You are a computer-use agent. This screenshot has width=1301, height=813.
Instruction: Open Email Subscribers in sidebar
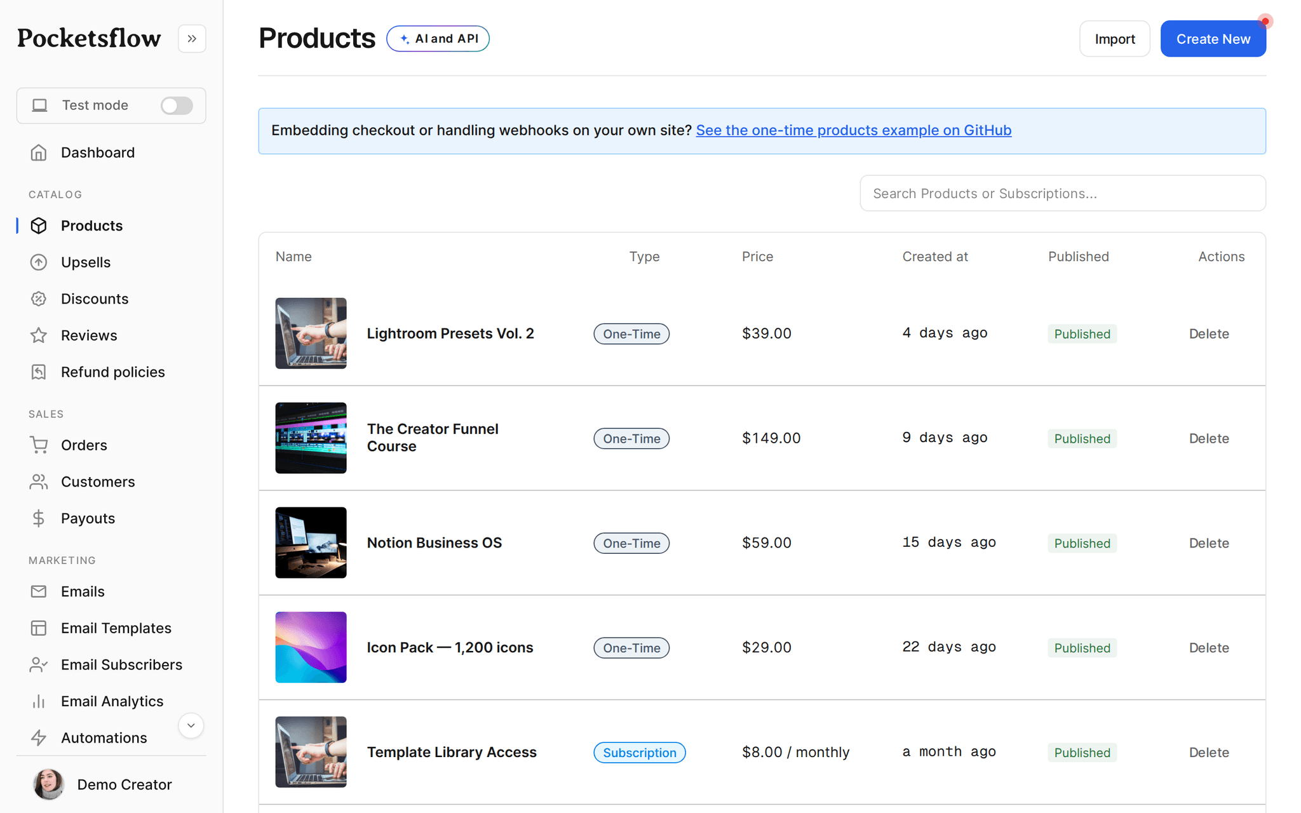click(x=121, y=665)
